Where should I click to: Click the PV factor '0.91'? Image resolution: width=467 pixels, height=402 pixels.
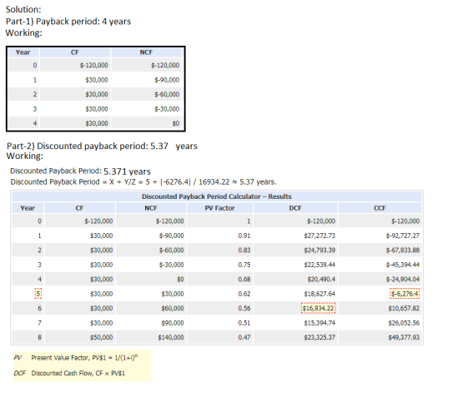pyautogui.click(x=244, y=236)
